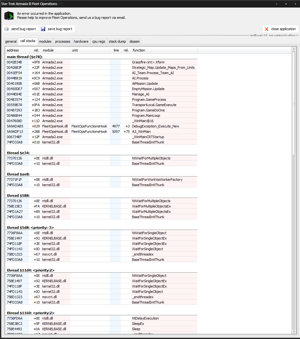This screenshot has width=300, height=339.
Task: Click the envelope icon beside send bug report
Action: coord(7,29)
